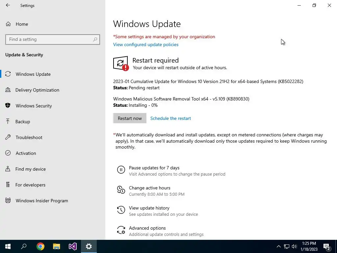Open the notification center icon
The width and height of the screenshot is (337, 253).
(x=327, y=247)
